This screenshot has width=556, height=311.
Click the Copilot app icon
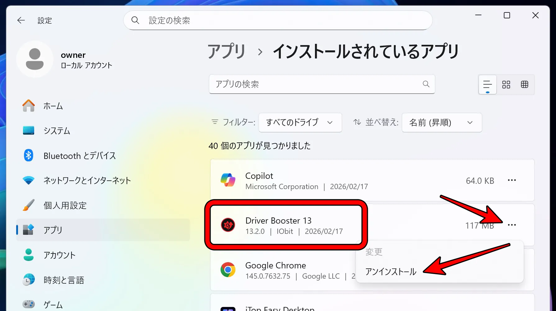point(229,180)
